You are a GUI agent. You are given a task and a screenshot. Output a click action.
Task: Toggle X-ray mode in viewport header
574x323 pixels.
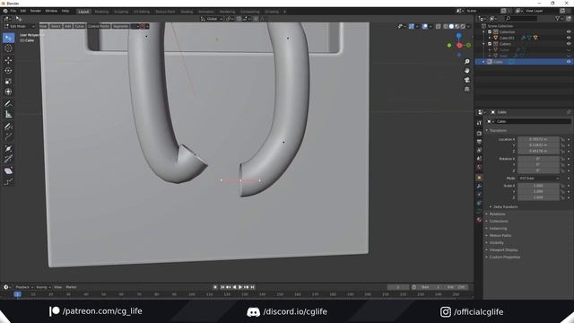[x=439, y=26]
